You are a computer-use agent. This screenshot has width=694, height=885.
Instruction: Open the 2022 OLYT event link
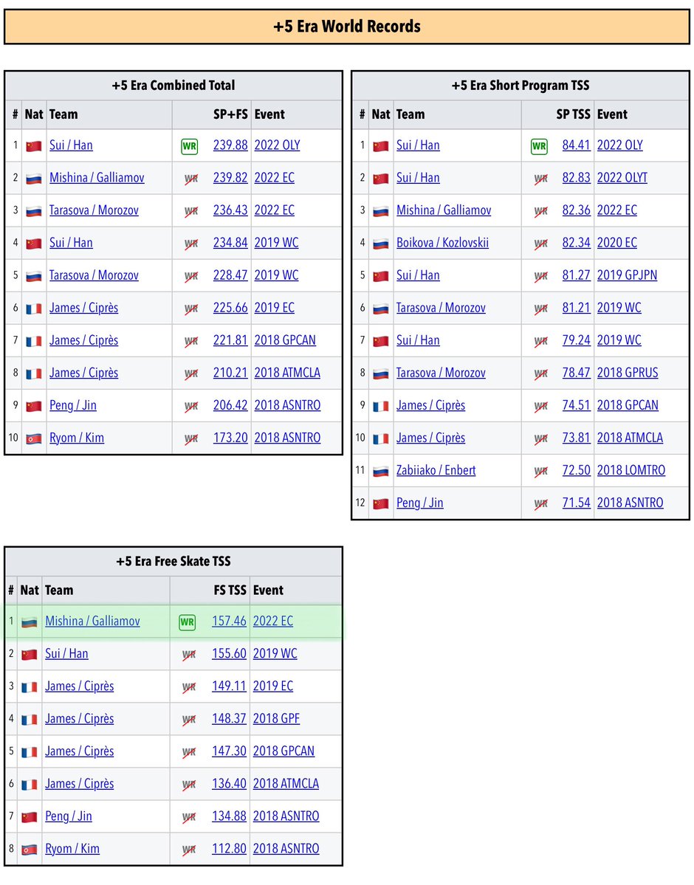click(622, 179)
